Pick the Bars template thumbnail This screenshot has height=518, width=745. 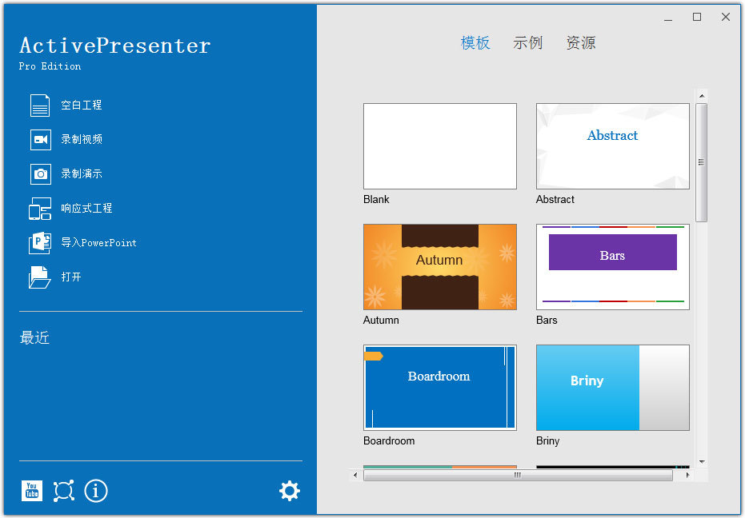click(x=612, y=266)
